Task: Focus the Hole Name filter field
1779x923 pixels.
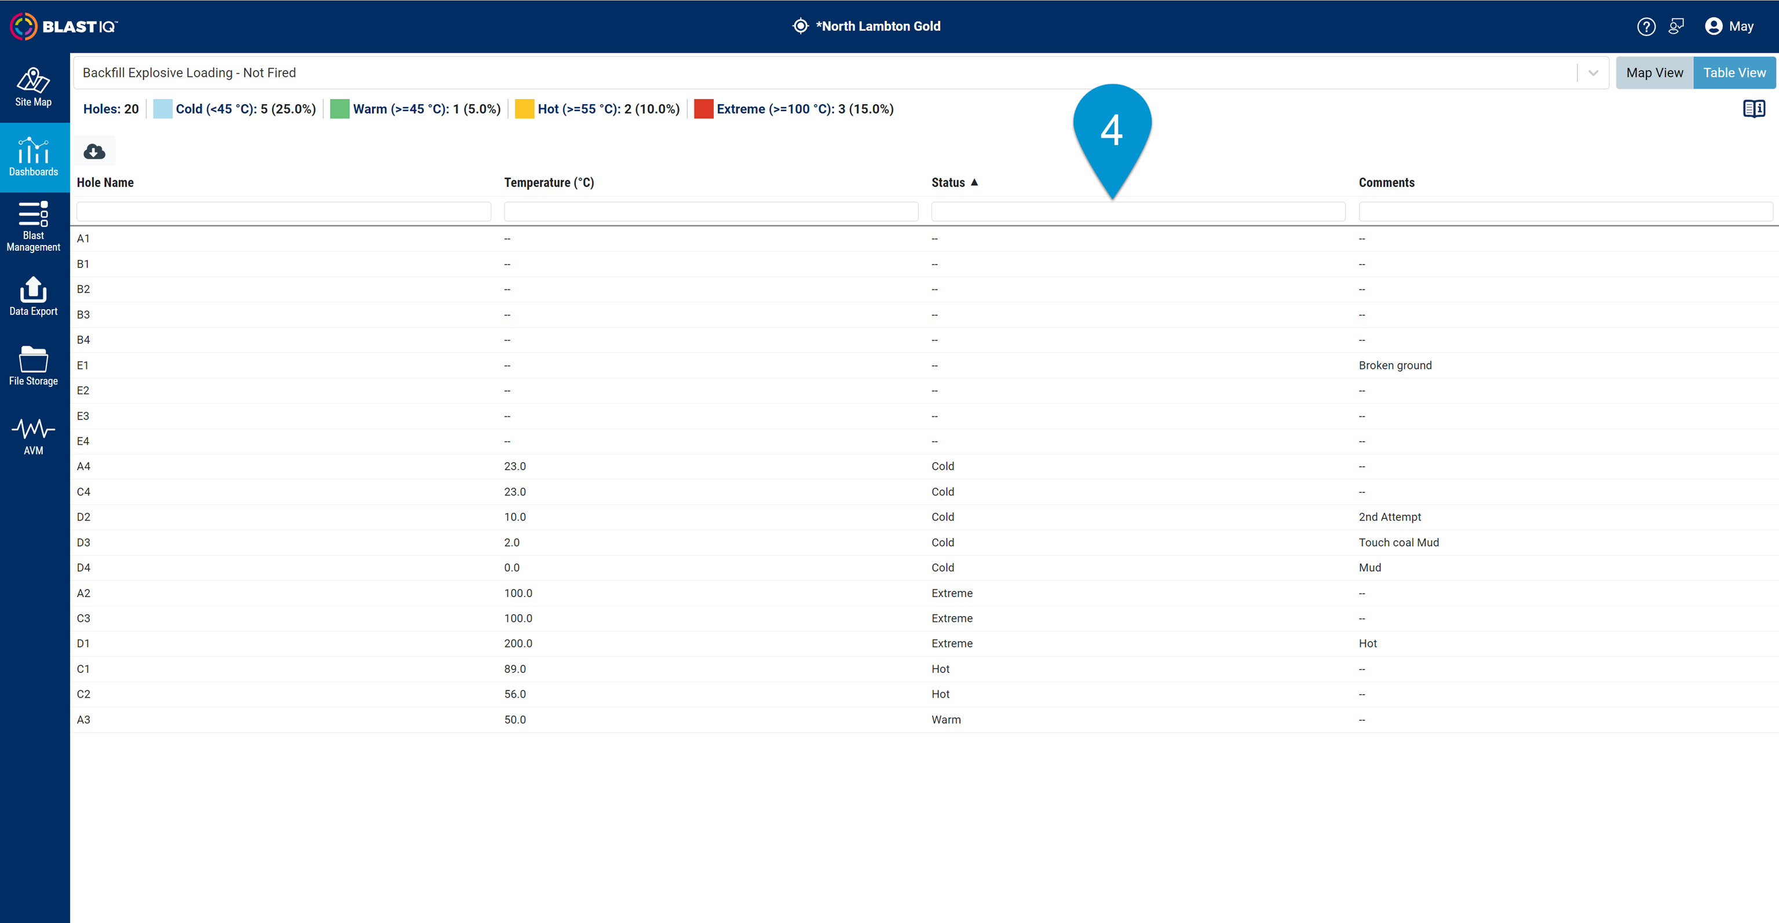Action: click(x=284, y=211)
